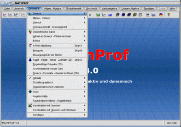The height and width of the screenshot is (127, 181).
Task: Expand the Ellipse - Vieleck submenu arrow
Action: (x=85, y=18)
